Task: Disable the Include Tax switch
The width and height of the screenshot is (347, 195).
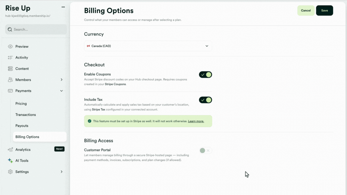Action: click(x=205, y=100)
